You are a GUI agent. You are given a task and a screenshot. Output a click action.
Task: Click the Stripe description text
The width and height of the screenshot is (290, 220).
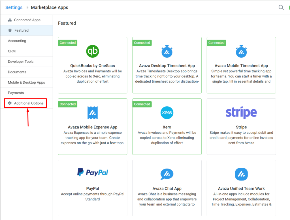241,138
